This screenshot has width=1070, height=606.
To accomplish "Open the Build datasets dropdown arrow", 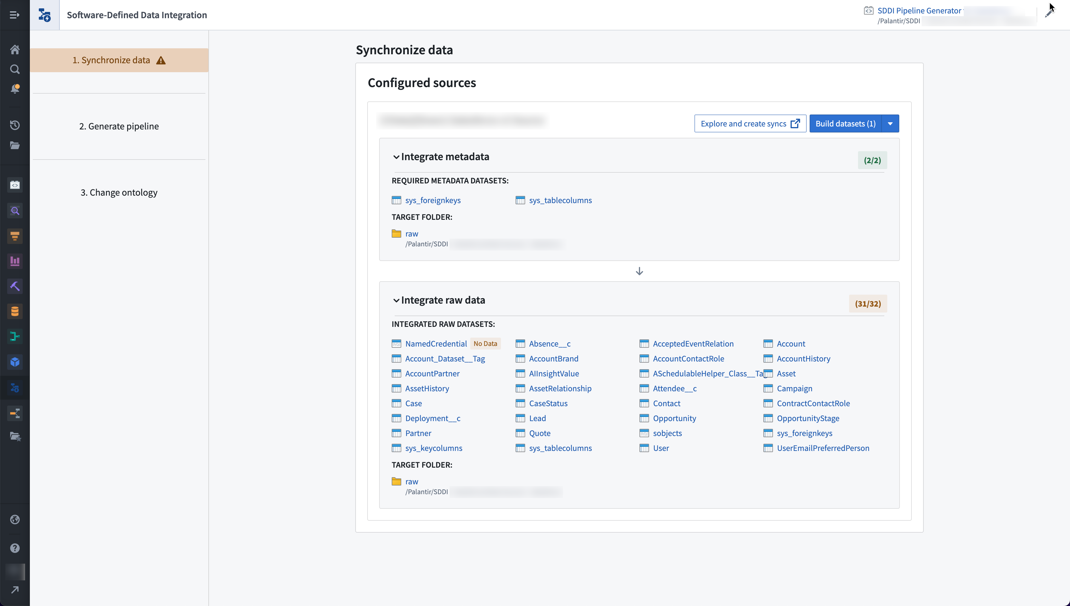I will pyautogui.click(x=890, y=123).
